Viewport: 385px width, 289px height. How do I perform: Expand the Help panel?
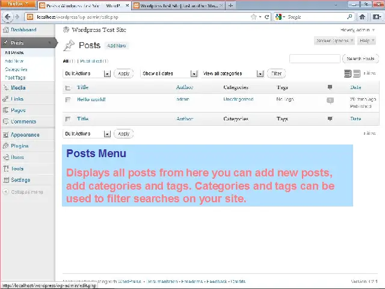point(366,40)
